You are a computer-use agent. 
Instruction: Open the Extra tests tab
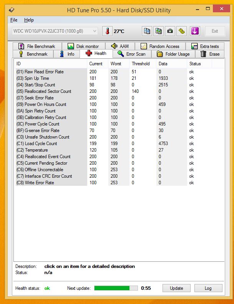[x=205, y=46]
